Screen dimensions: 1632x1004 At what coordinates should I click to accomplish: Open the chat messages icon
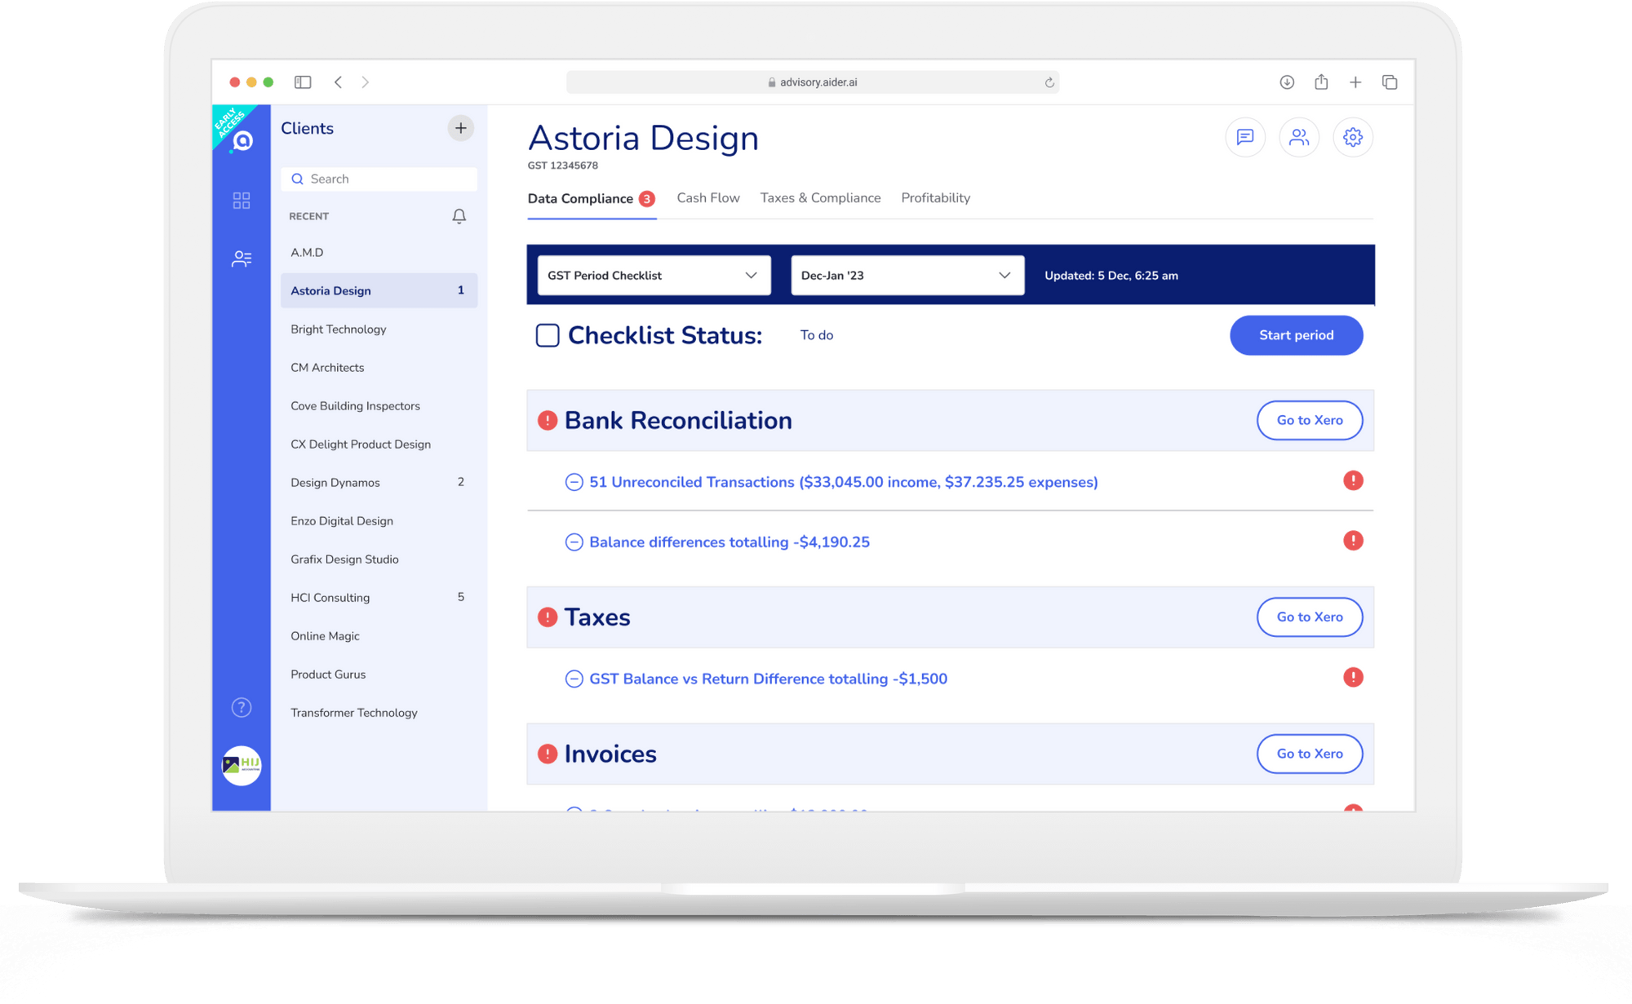click(1244, 137)
